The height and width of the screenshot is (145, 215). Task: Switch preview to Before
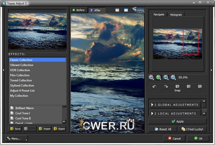[x=79, y=10]
